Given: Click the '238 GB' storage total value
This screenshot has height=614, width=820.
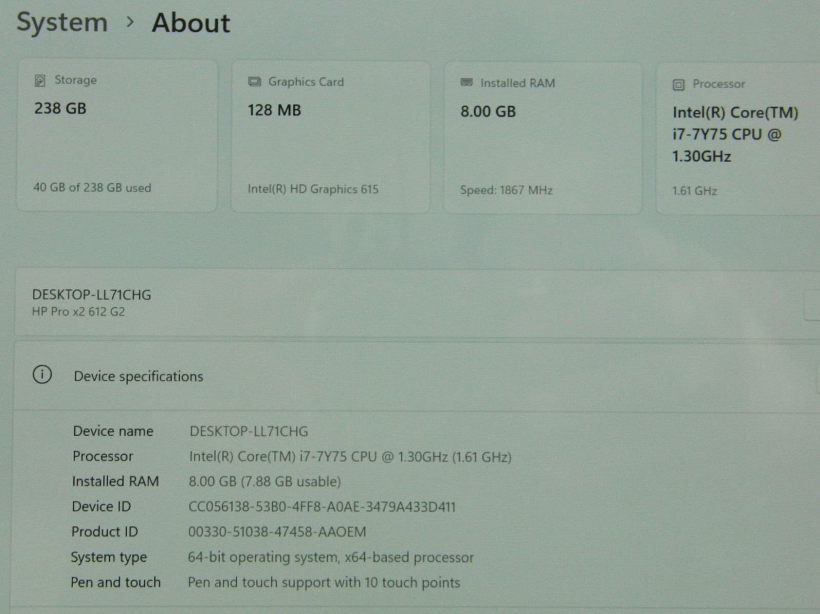Looking at the screenshot, I should click(60, 108).
